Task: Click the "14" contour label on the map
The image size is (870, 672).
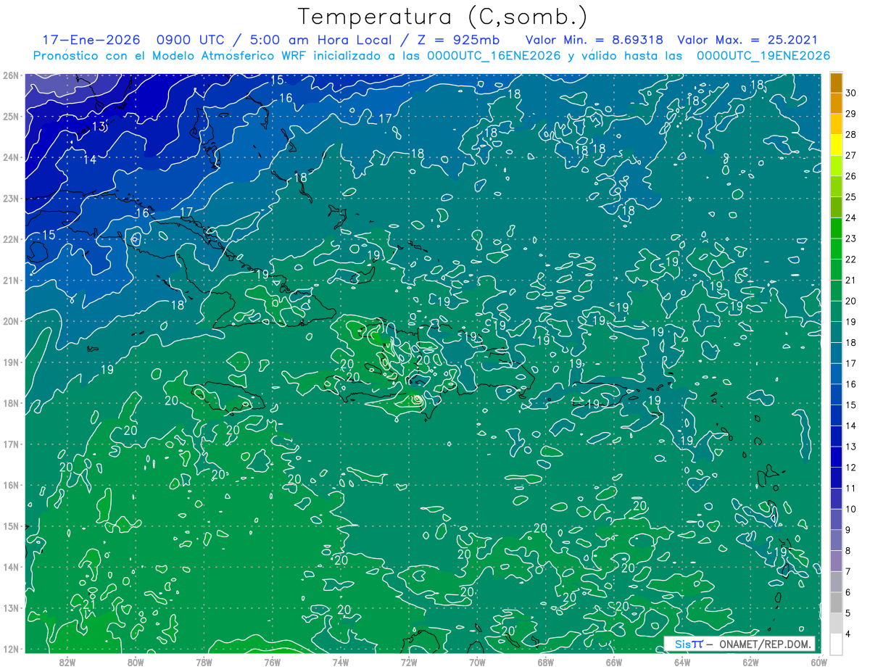Action: pyautogui.click(x=89, y=159)
